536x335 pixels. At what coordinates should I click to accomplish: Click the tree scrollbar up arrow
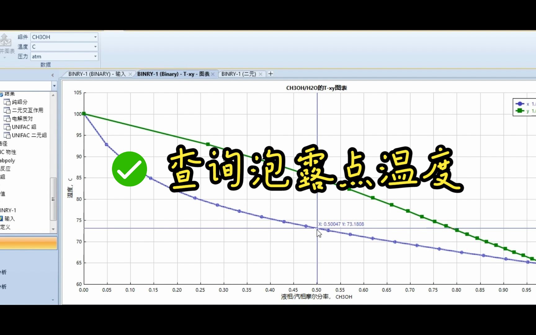[53, 95]
